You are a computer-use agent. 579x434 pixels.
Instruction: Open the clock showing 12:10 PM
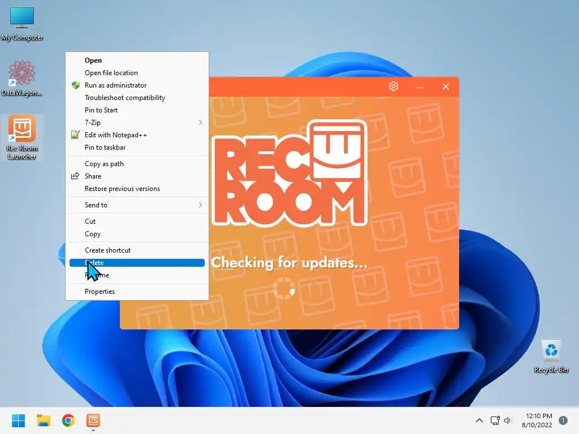point(537,420)
